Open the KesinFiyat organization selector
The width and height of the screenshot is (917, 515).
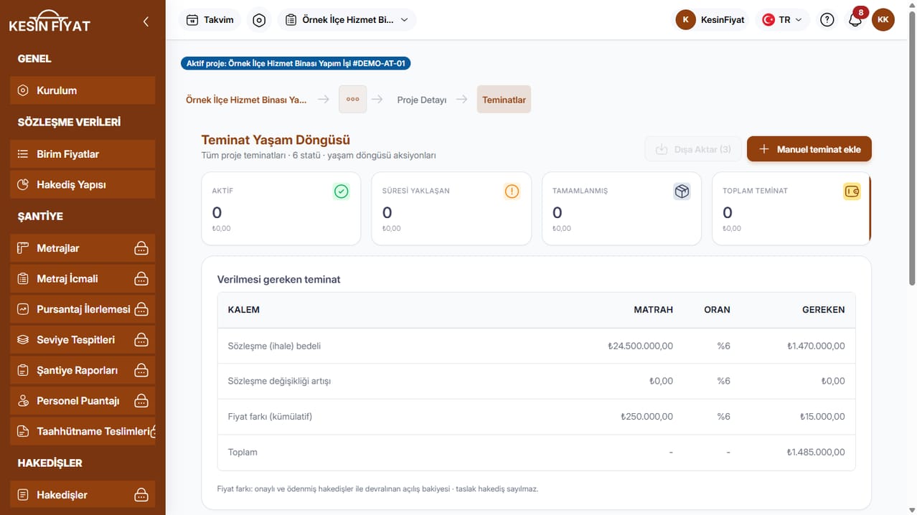710,20
